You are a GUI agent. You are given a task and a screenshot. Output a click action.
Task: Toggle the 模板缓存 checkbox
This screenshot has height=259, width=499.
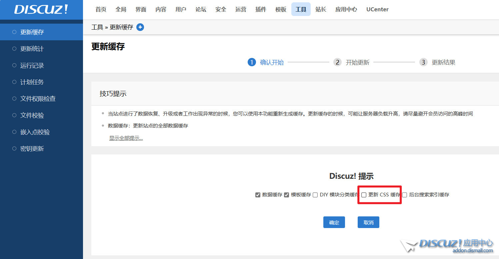point(286,195)
